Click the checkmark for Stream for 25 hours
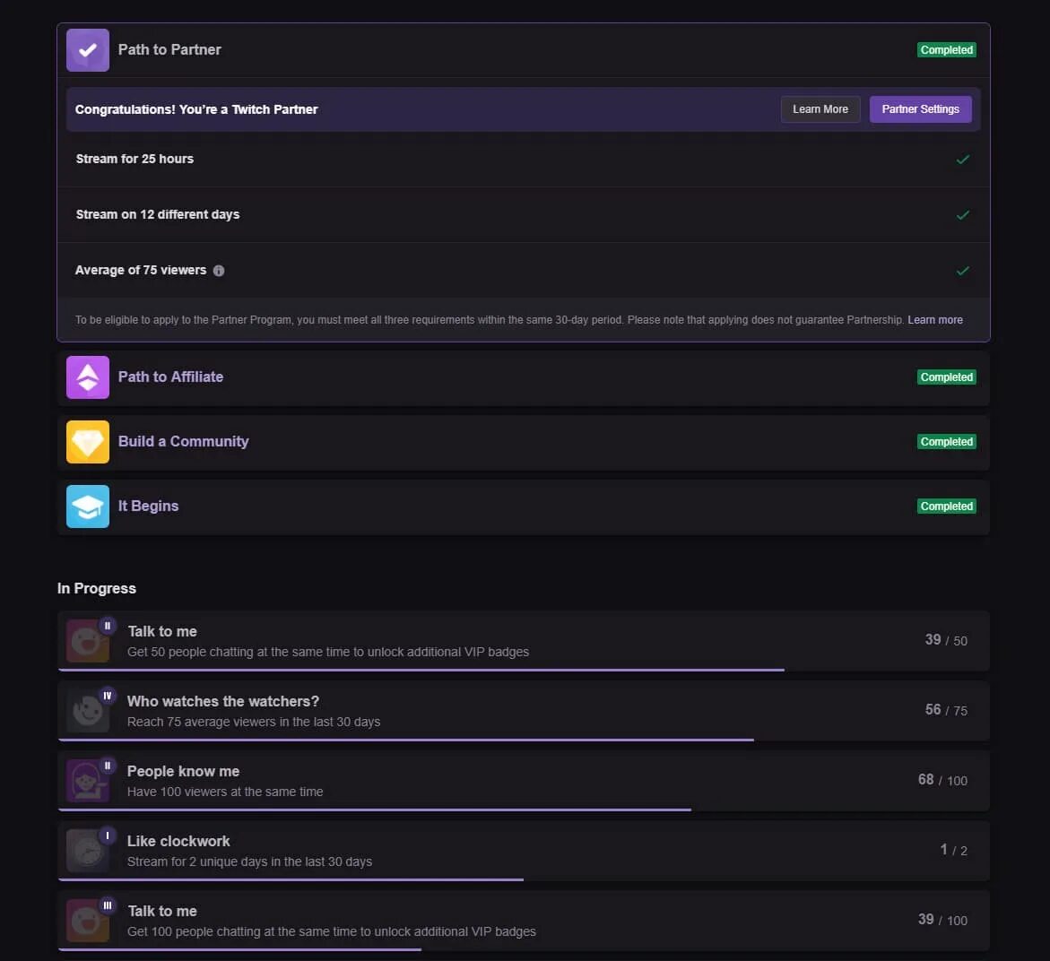Viewport: 1050px width, 961px height. click(x=962, y=160)
